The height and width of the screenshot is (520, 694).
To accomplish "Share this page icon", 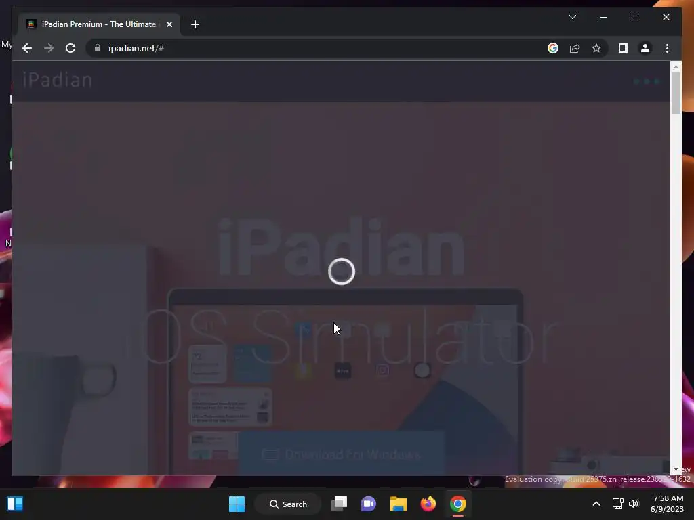I will click(575, 48).
